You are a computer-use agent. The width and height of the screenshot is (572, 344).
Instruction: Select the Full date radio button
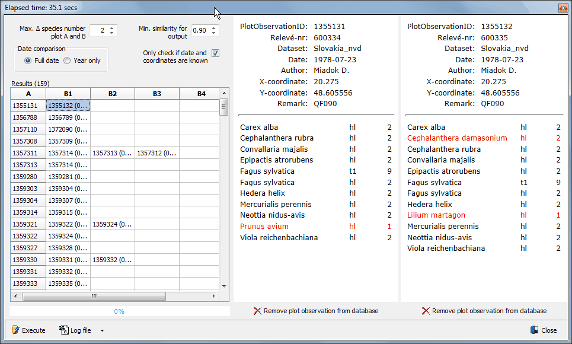(28, 60)
